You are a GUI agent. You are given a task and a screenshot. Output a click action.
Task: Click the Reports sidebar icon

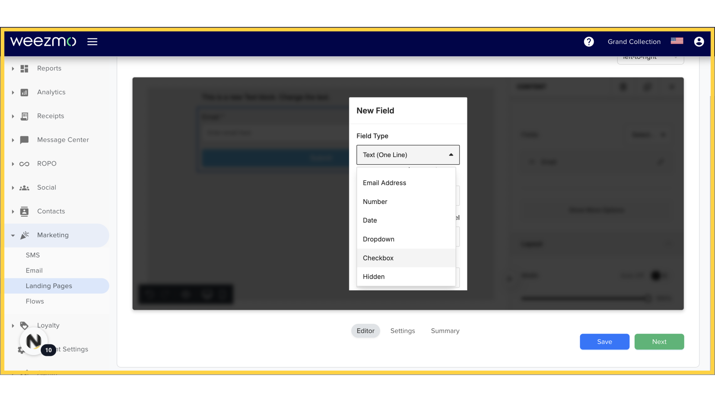tap(24, 68)
